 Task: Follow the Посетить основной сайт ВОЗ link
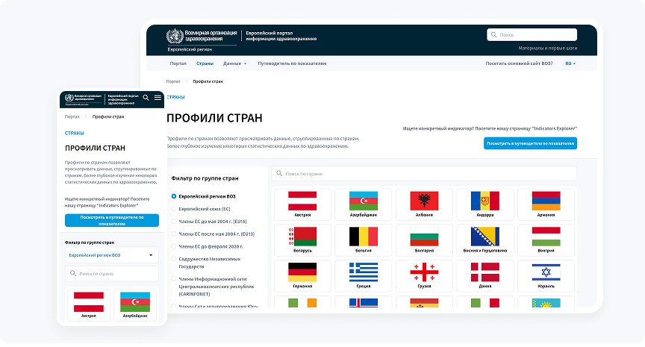pyautogui.click(x=519, y=63)
